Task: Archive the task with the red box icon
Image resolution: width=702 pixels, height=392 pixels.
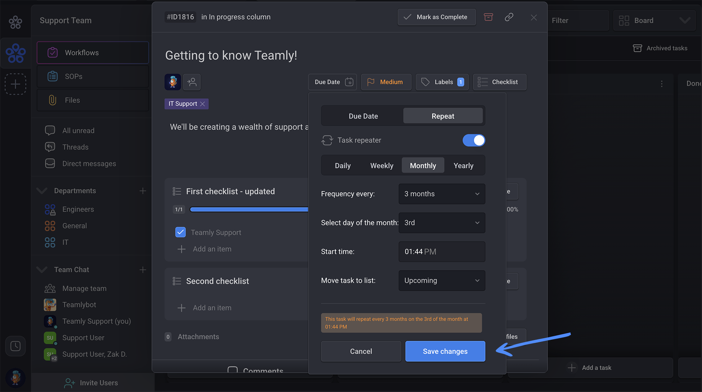Action: point(488,17)
